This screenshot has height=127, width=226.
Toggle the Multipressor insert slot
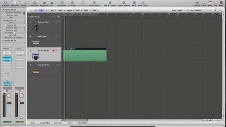click(7, 58)
